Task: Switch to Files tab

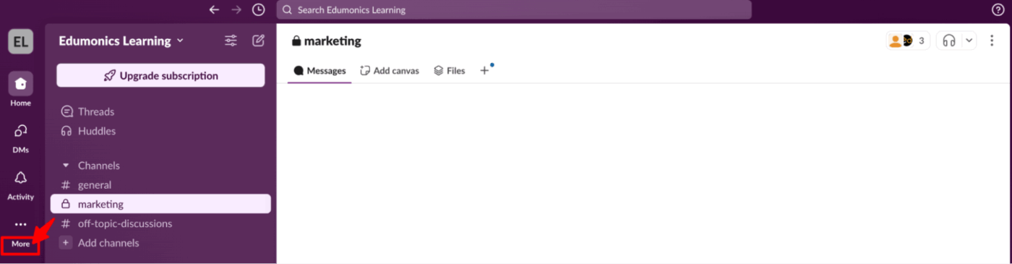Action: 449,71
